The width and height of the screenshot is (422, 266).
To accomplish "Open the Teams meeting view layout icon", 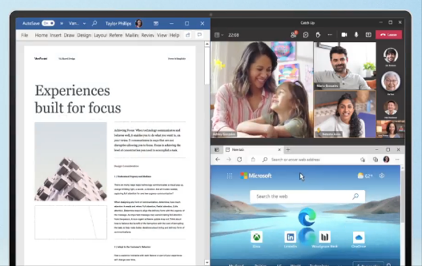I will click(x=217, y=35).
